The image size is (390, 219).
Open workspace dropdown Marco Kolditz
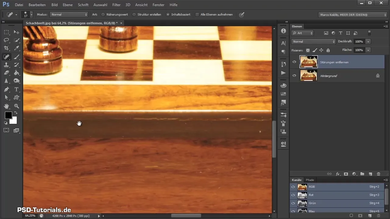[x=353, y=15]
